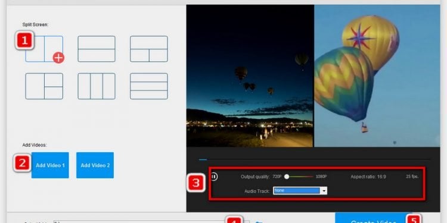447x223 pixels.
Task: Click the Add Video 1 button
Action: [50, 165]
